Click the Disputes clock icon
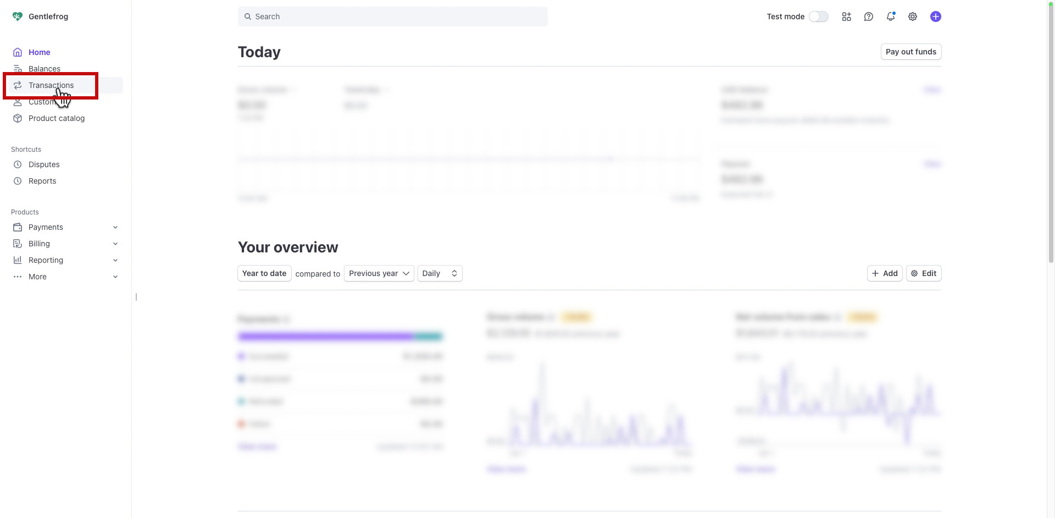The image size is (1055, 518). tap(18, 164)
